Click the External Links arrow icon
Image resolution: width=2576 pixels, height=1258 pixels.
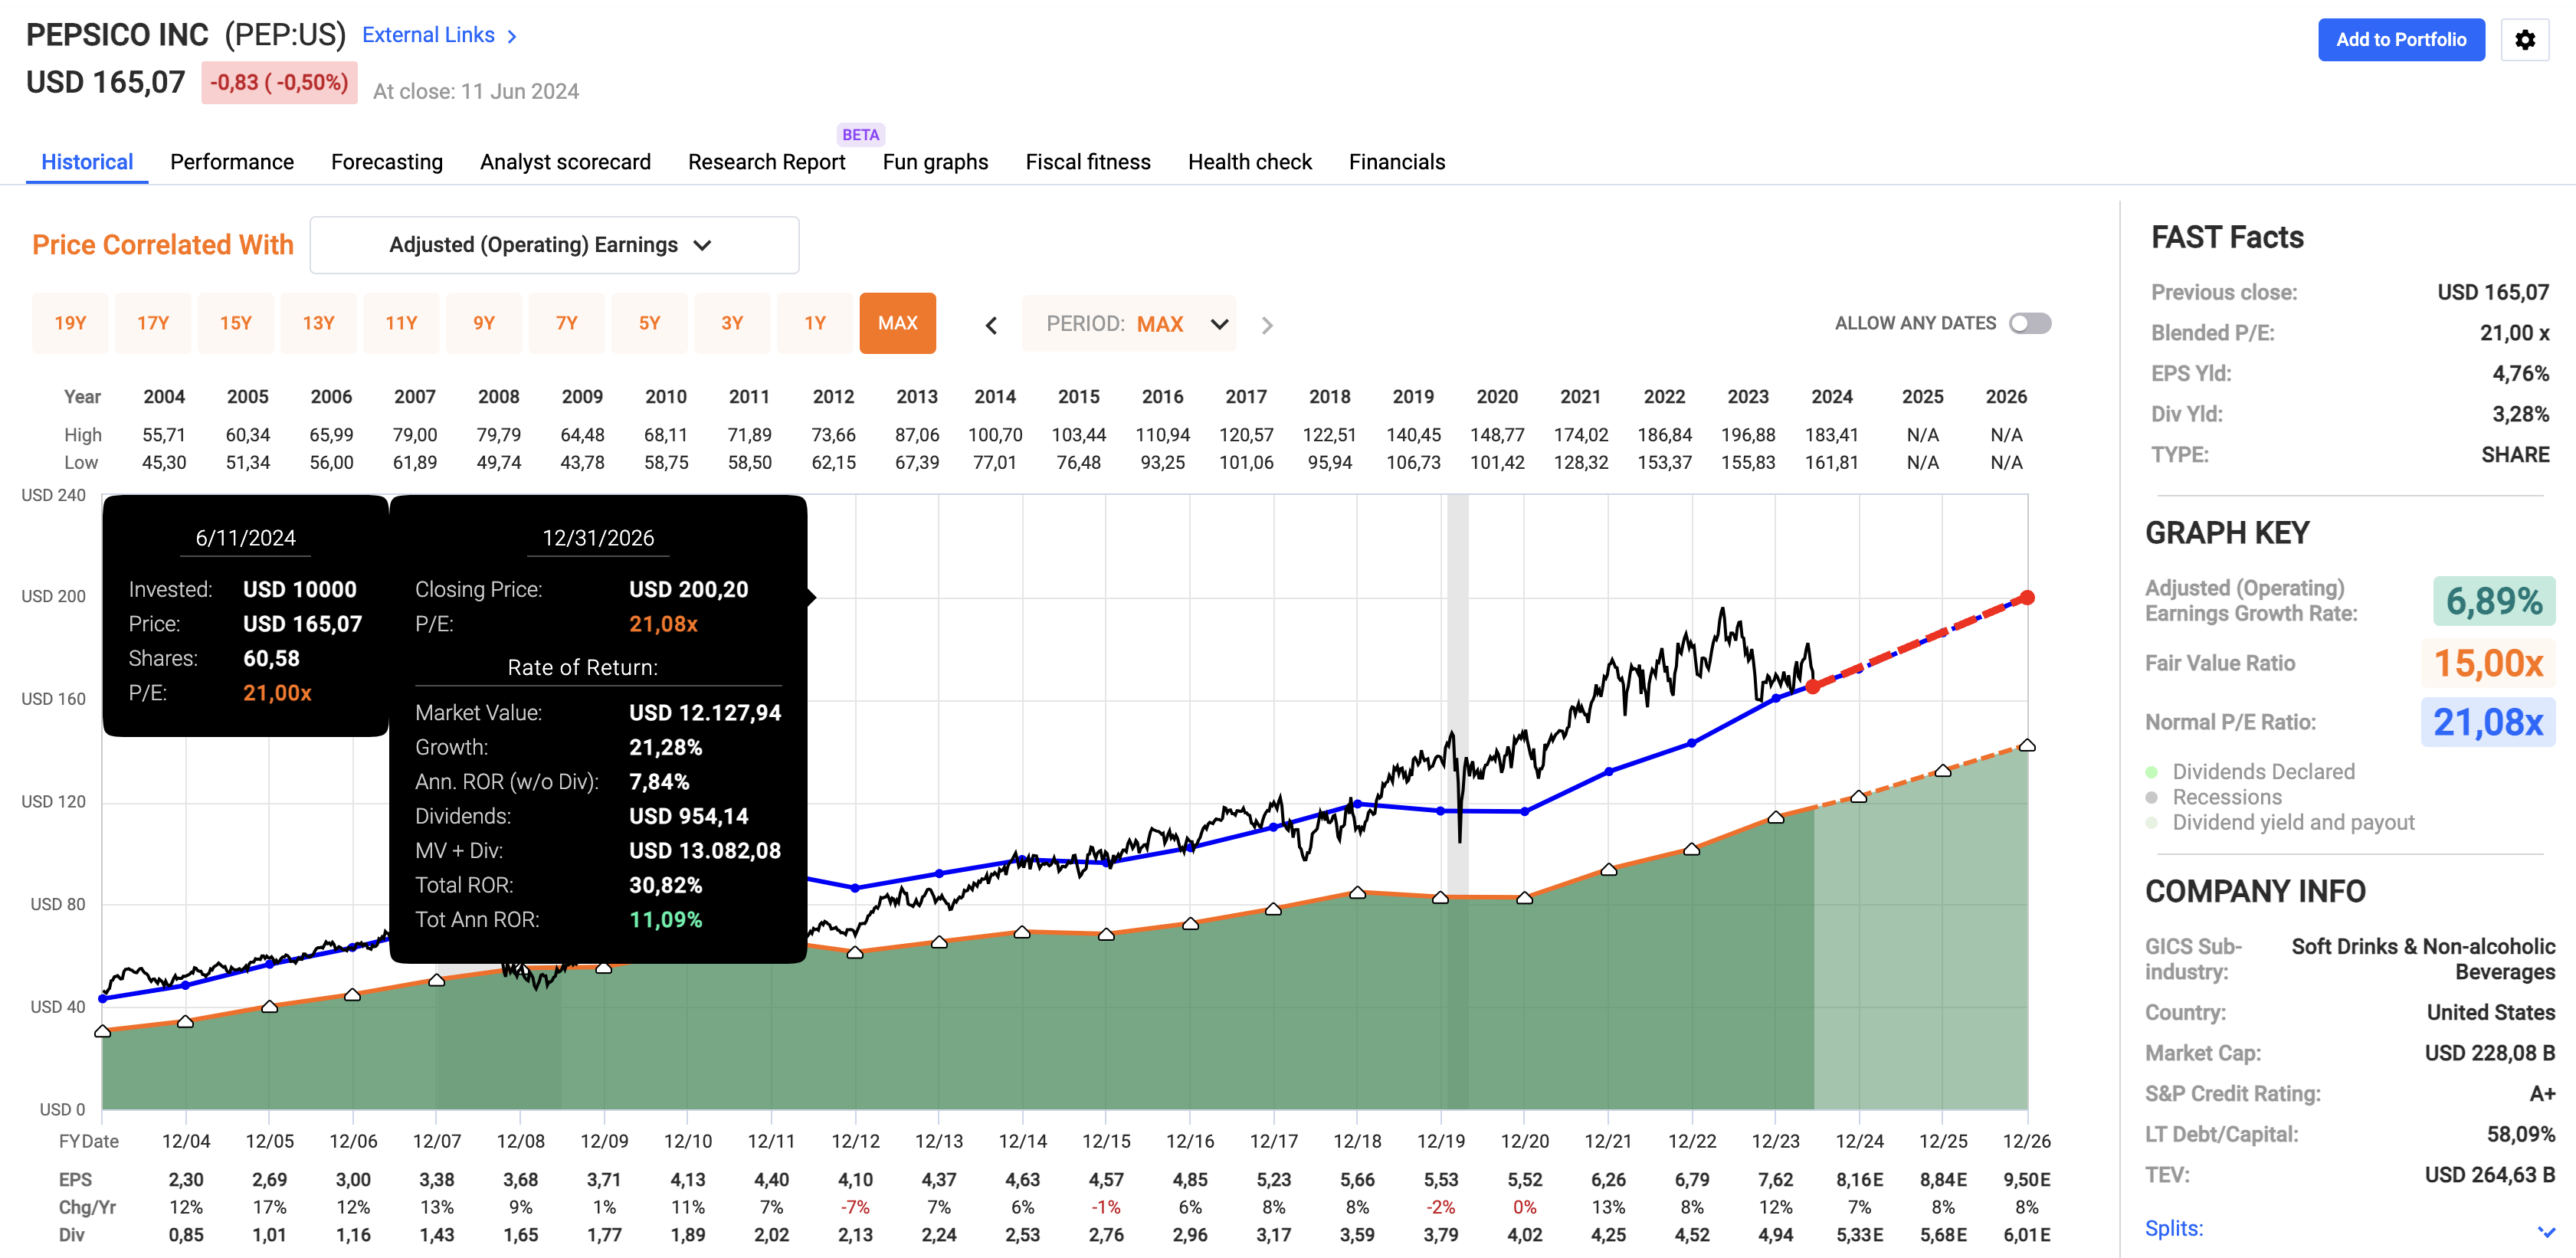tap(511, 35)
